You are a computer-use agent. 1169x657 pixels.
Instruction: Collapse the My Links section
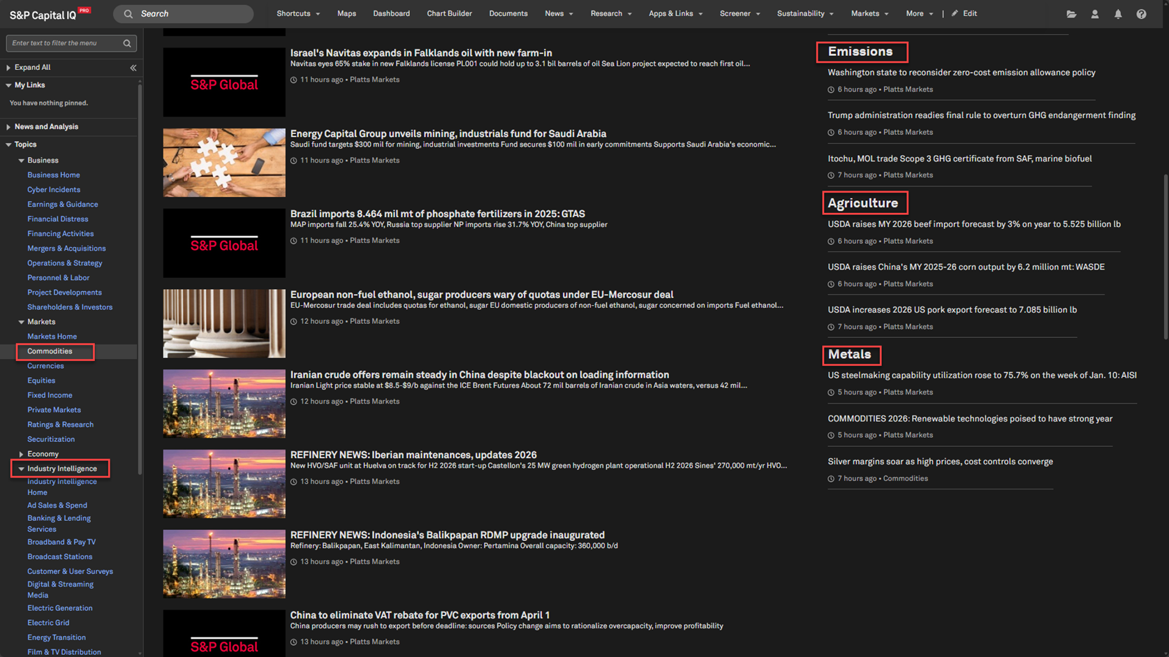click(x=8, y=85)
